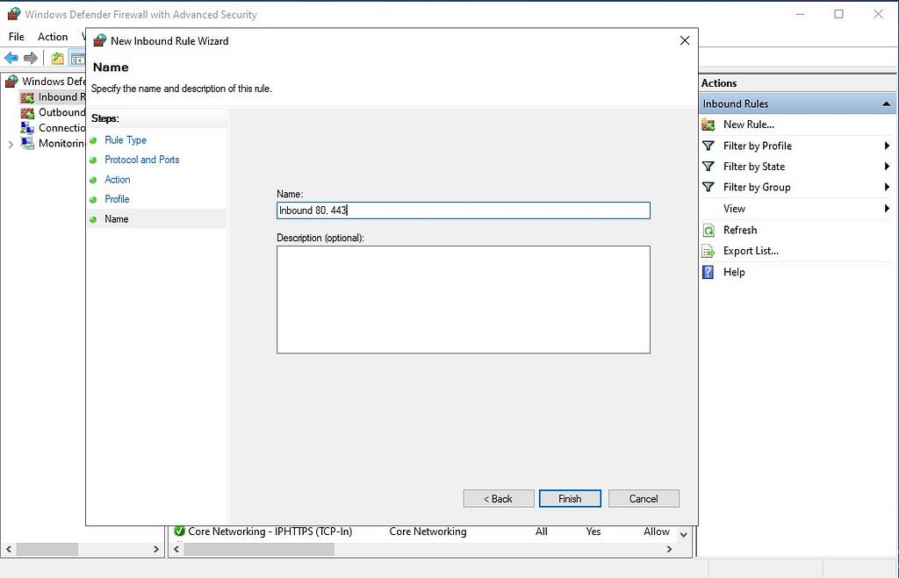The image size is (899, 578).
Task: Click the Monitoring tree icon
Action: (x=27, y=143)
